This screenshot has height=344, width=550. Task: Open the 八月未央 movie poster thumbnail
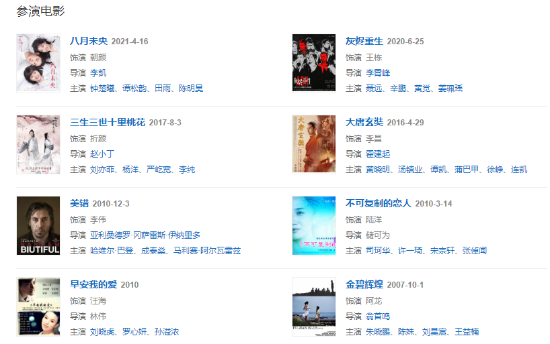click(38, 63)
